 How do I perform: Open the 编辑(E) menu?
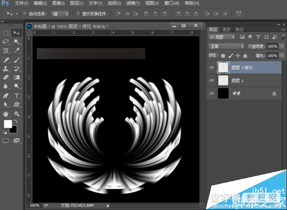click(x=40, y=3)
